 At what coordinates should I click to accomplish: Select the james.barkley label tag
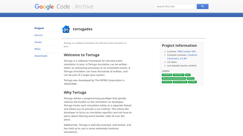point(180,82)
